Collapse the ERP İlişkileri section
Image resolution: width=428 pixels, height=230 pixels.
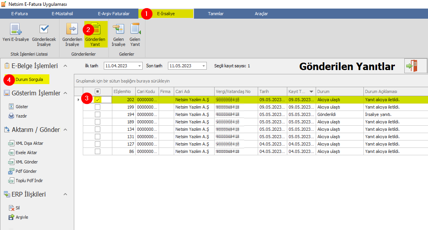(x=65, y=194)
